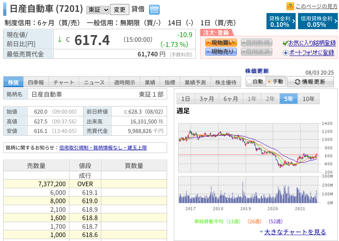Open 大きなチャートを見る link

(295, 232)
